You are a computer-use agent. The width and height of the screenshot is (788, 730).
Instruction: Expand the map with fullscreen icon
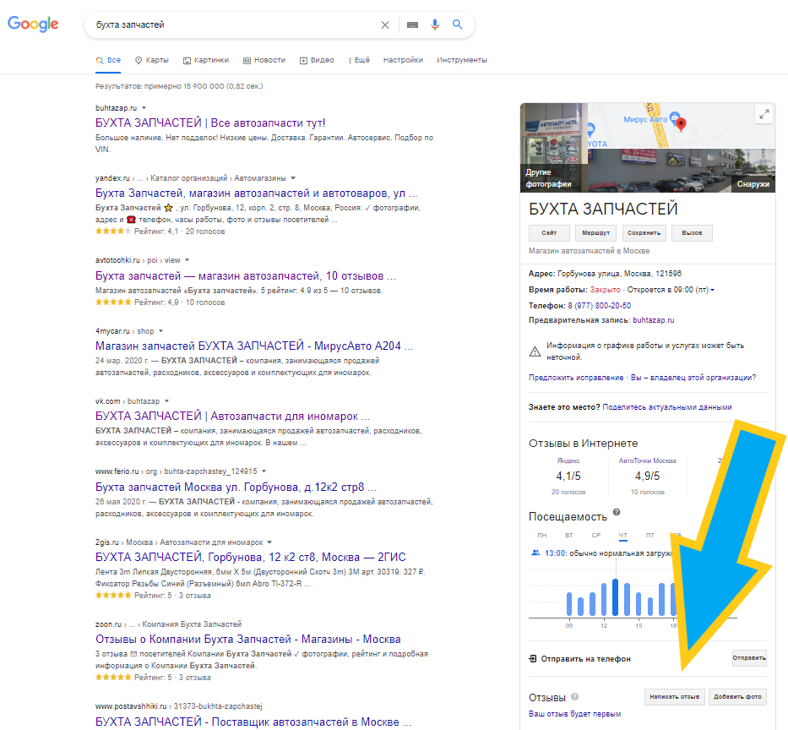pyautogui.click(x=764, y=115)
